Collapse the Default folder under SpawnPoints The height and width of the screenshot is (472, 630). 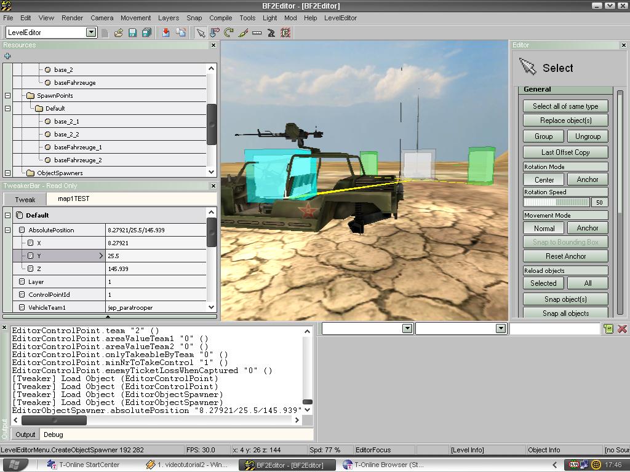click(x=7, y=108)
